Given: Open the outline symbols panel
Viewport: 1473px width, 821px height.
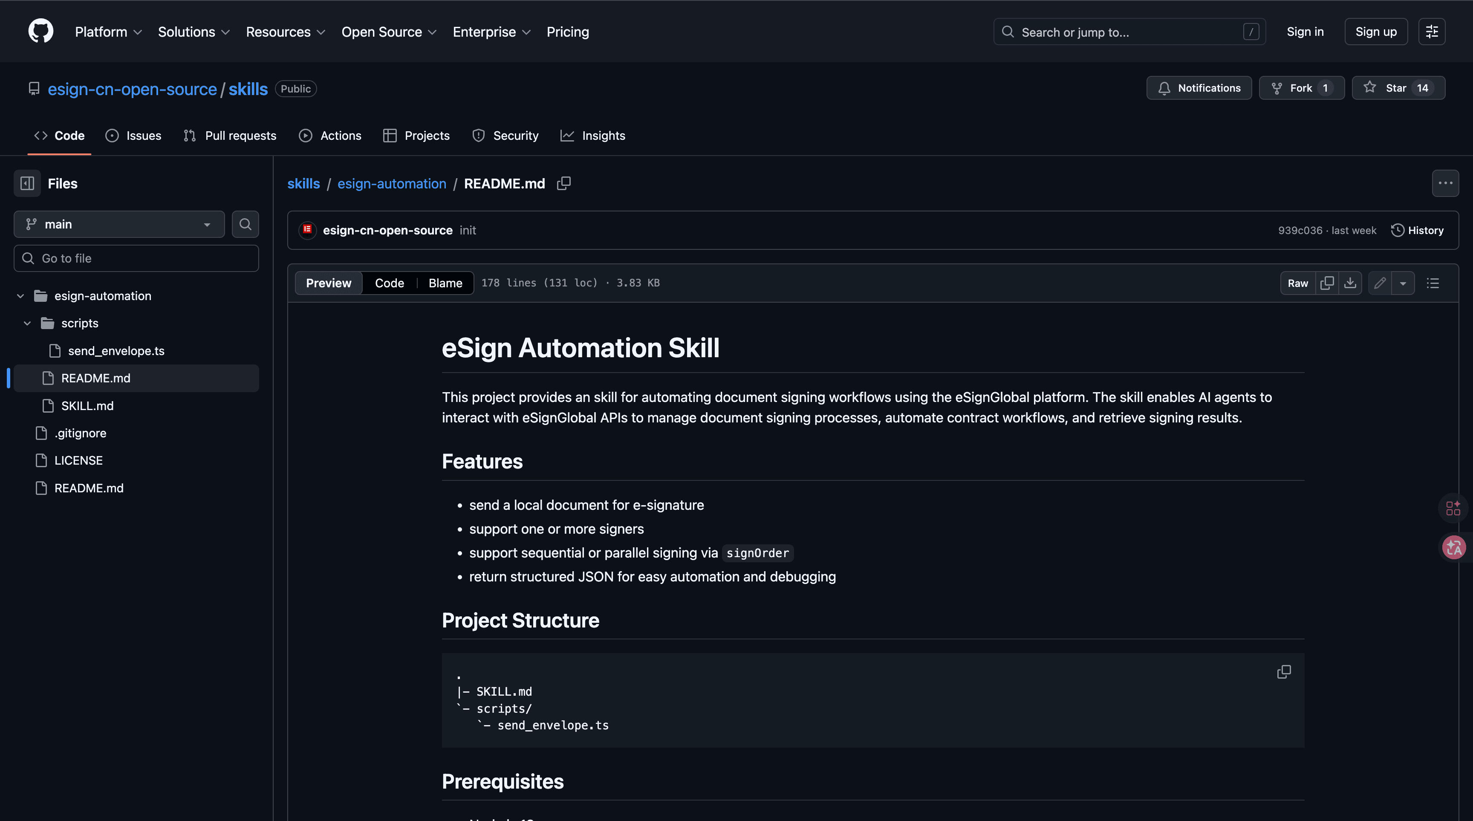Looking at the screenshot, I should (1433, 283).
